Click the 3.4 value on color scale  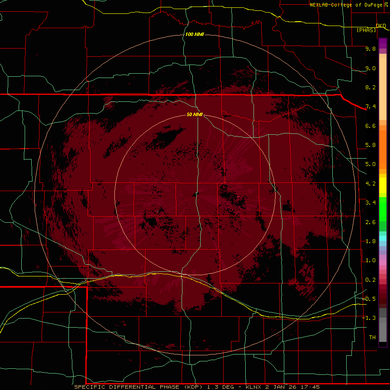click(x=370, y=203)
